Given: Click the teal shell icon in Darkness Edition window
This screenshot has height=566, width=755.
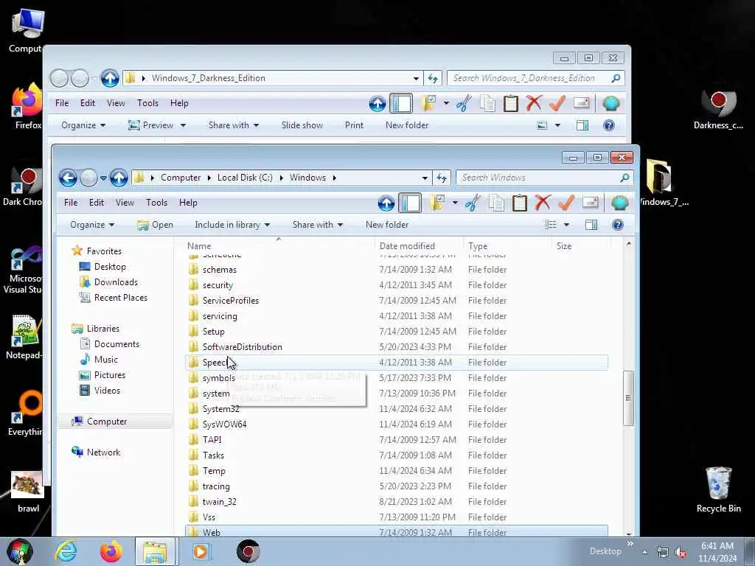Looking at the screenshot, I should point(611,103).
